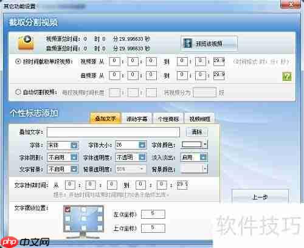Click 音频源 end minute field
The height and width of the screenshot is (248, 304).
201,75
